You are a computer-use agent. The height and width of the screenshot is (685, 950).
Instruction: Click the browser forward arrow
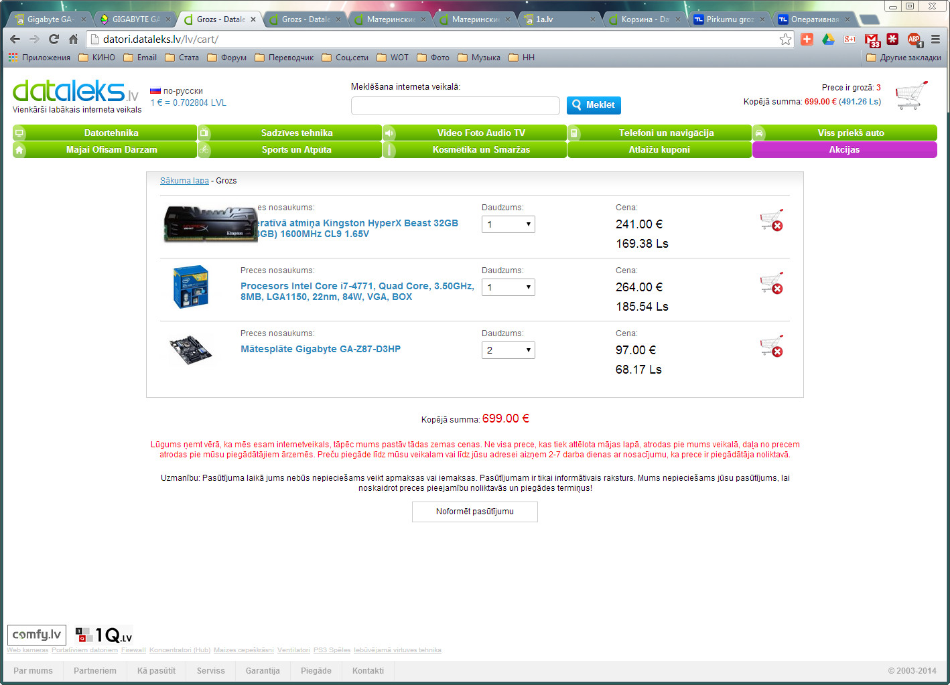34,39
